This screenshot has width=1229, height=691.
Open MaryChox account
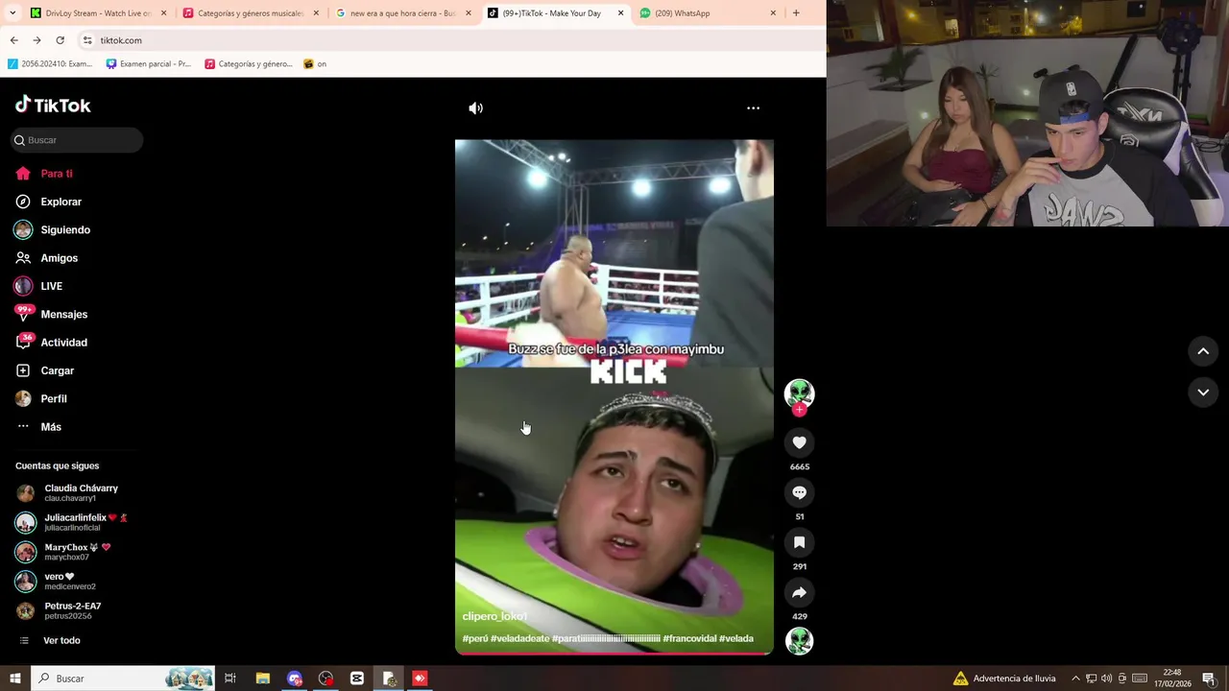point(64,552)
